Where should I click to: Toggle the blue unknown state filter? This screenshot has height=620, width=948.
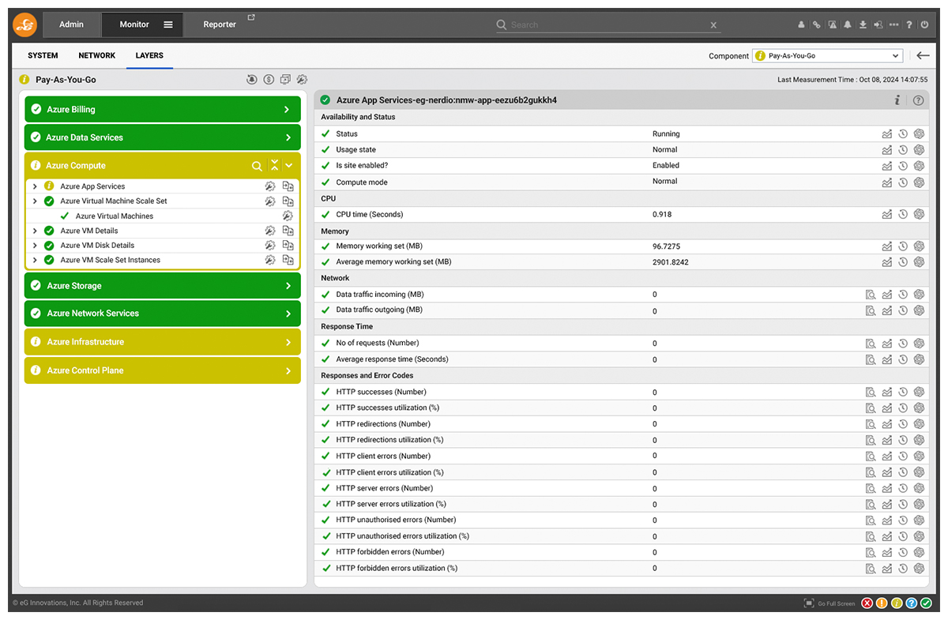pyautogui.click(x=911, y=603)
